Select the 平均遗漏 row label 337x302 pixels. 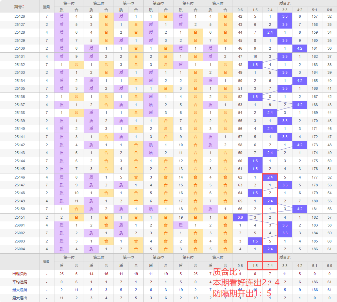click(x=20, y=282)
